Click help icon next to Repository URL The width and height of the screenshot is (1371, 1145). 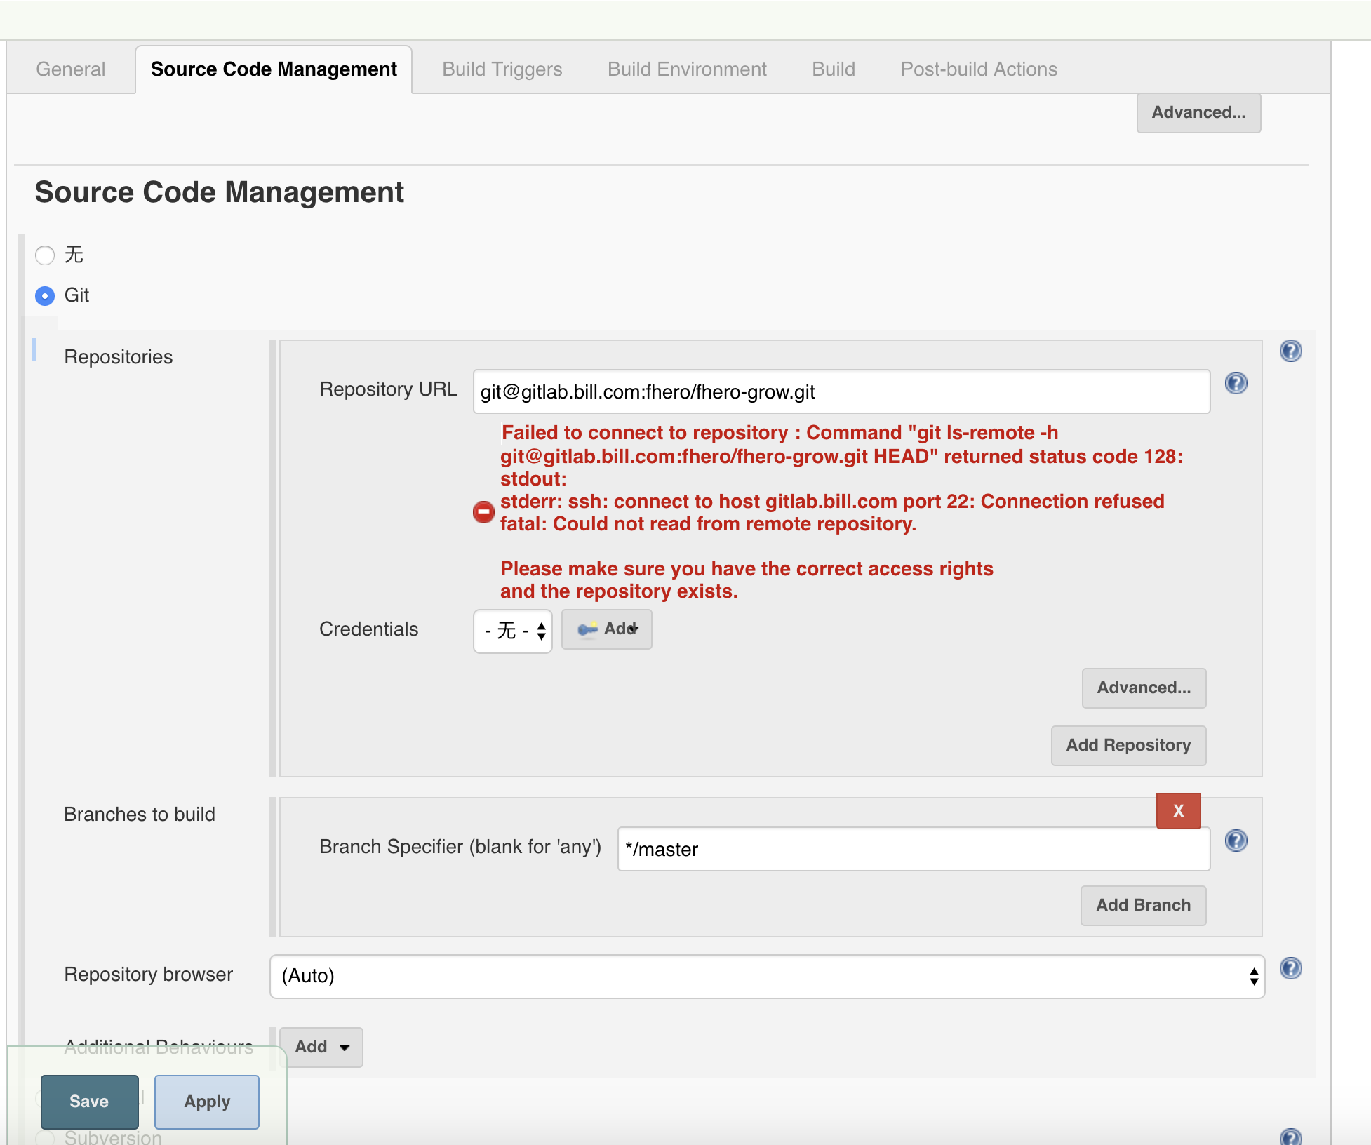tap(1236, 383)
